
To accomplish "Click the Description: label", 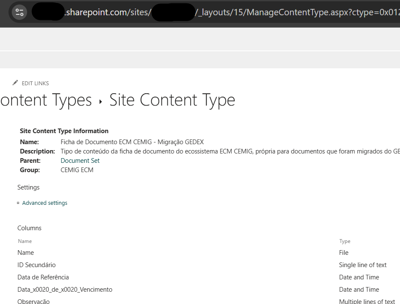I will click(x=37, y=151).
